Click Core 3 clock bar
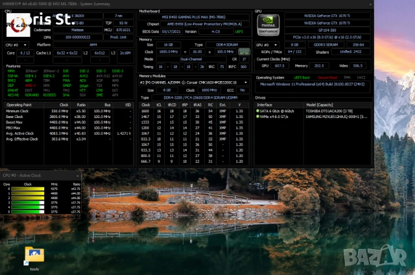This screenshot has height=275, width=415. click(x=27, y=203)
